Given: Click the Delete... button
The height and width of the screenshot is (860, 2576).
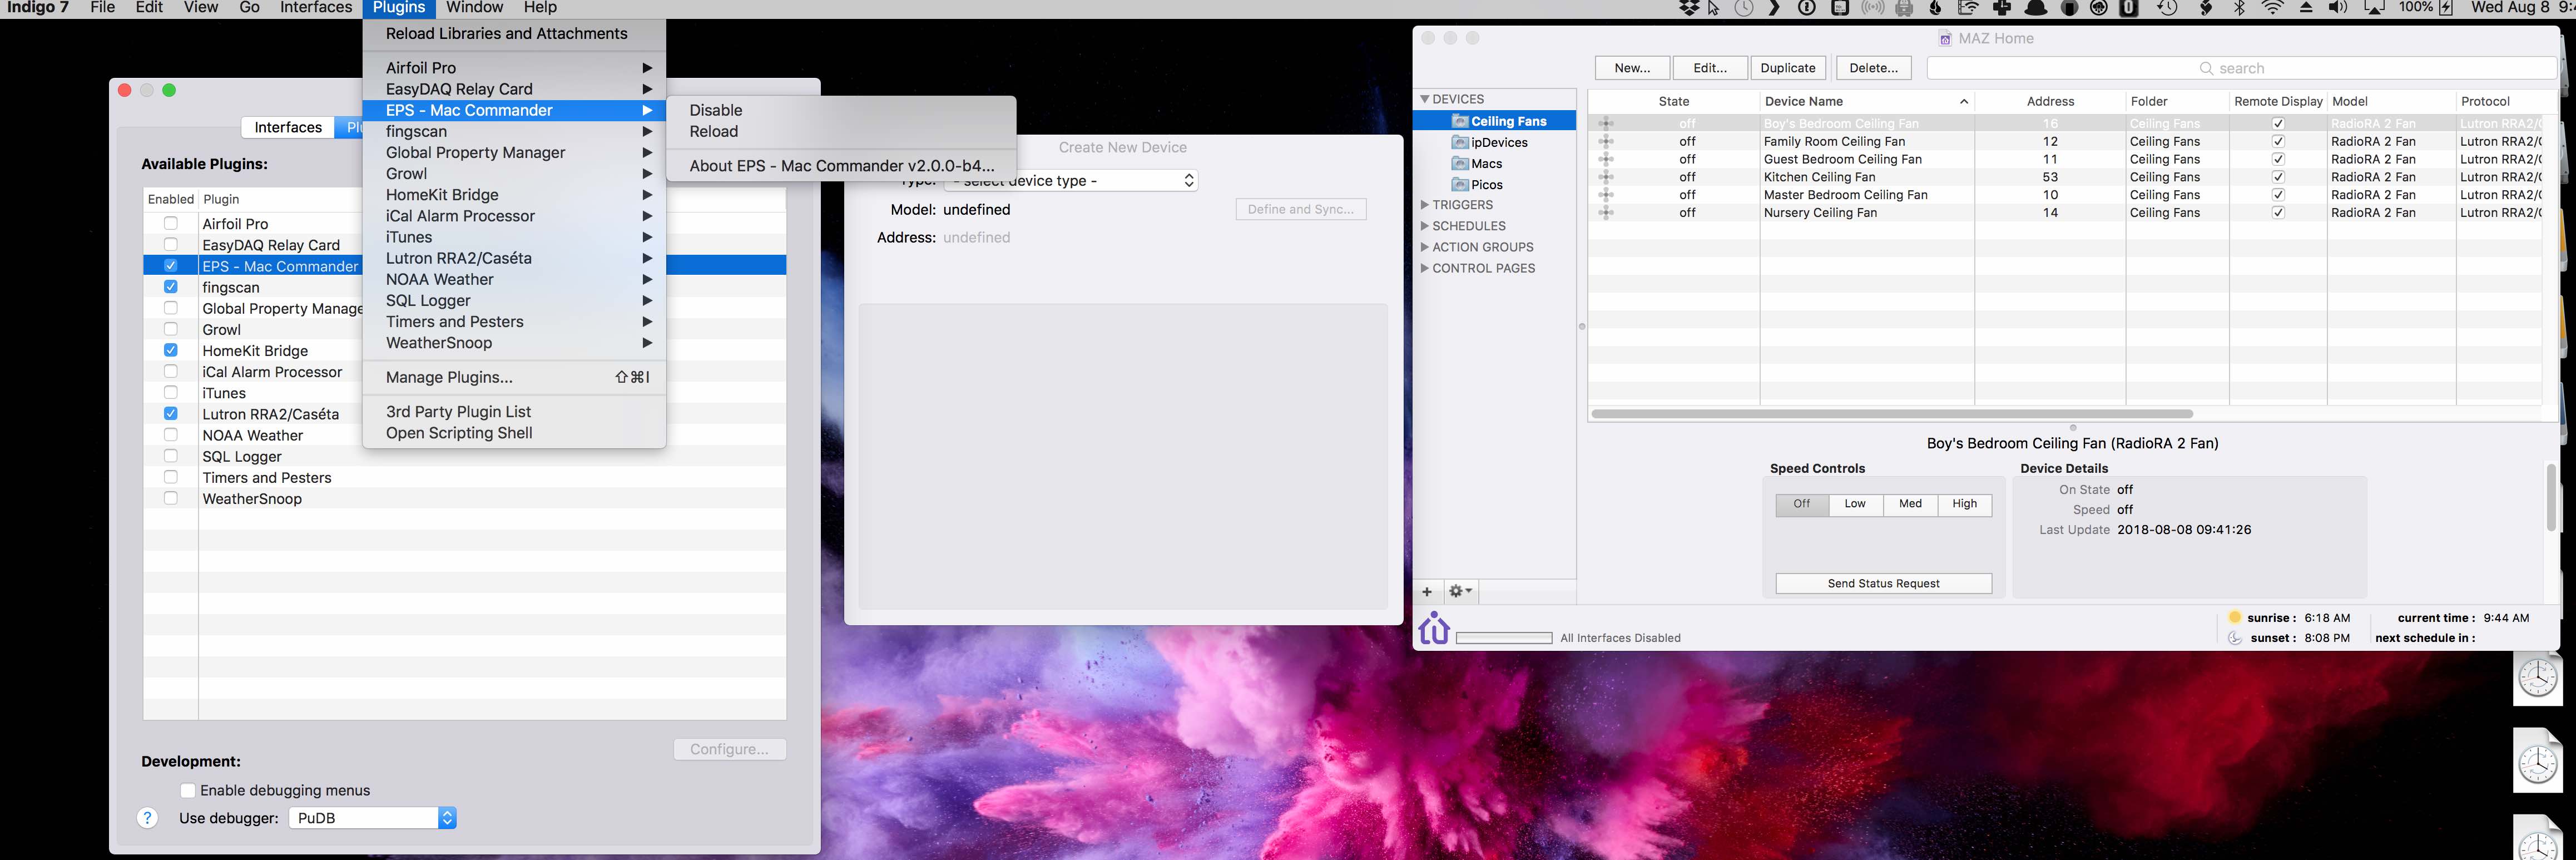Looking at the screenshot, I should pos(1873,68).
